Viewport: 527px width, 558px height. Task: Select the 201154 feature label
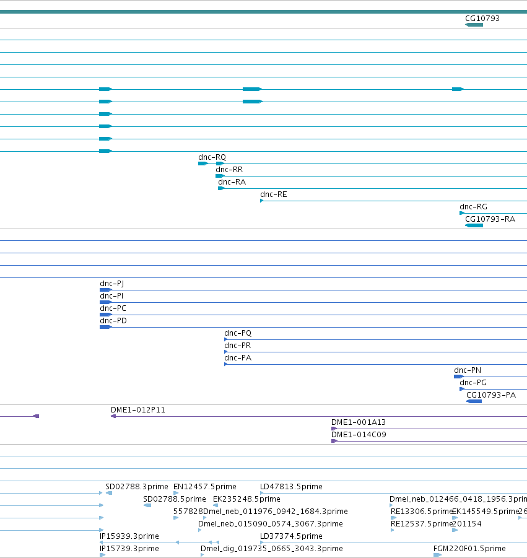[467, 524]
